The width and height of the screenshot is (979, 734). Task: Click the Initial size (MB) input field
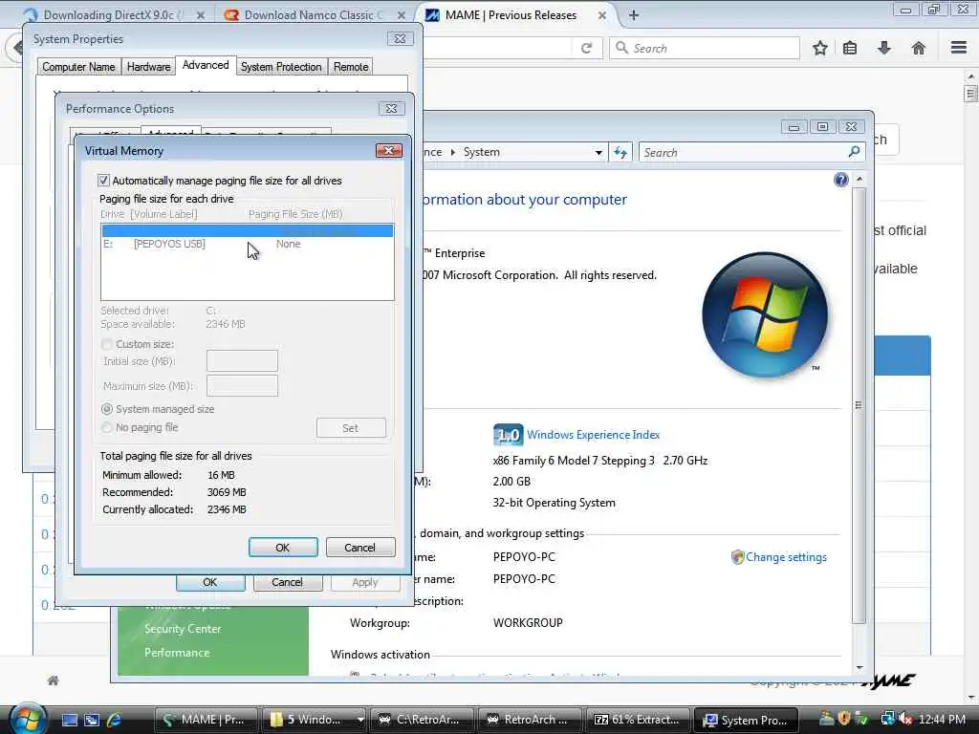coord(242,360)
